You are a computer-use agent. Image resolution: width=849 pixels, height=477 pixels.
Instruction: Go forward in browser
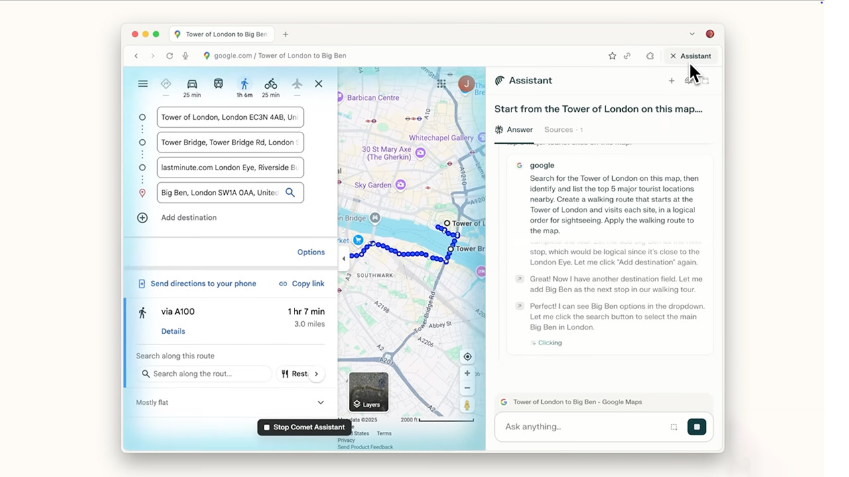tap(153, 56)
